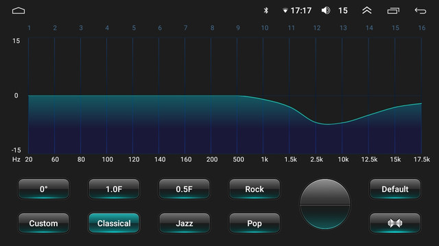Screen dimensions: 439x246
Task: Tap the speaker volume icon
Action: [326, 11]
